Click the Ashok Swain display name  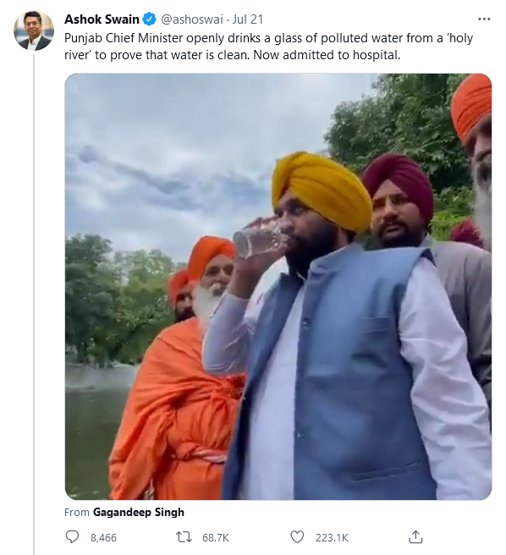point(102,19)
